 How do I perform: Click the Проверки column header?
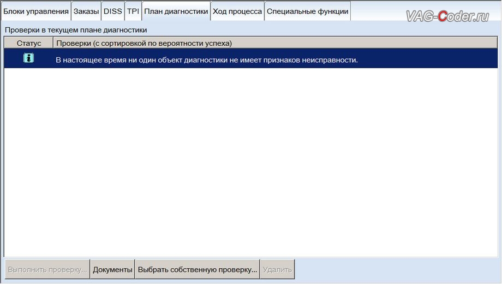tap(276, 43)
